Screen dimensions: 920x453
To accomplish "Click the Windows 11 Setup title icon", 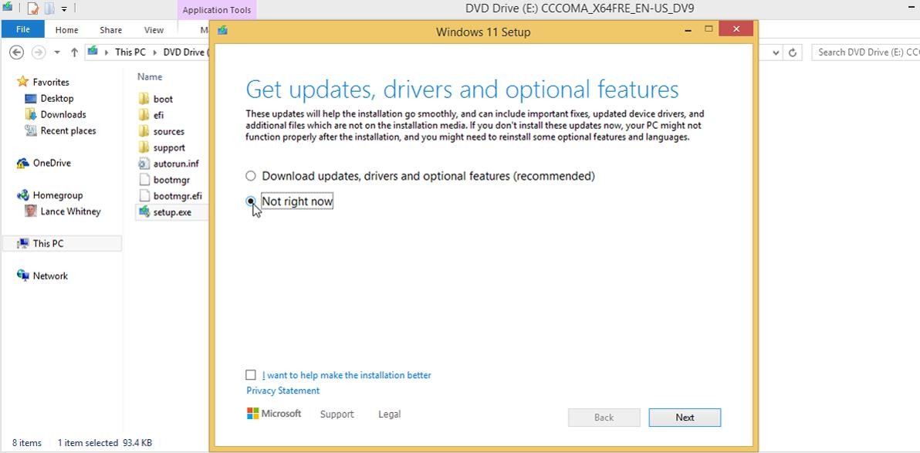I will [222, 31].
